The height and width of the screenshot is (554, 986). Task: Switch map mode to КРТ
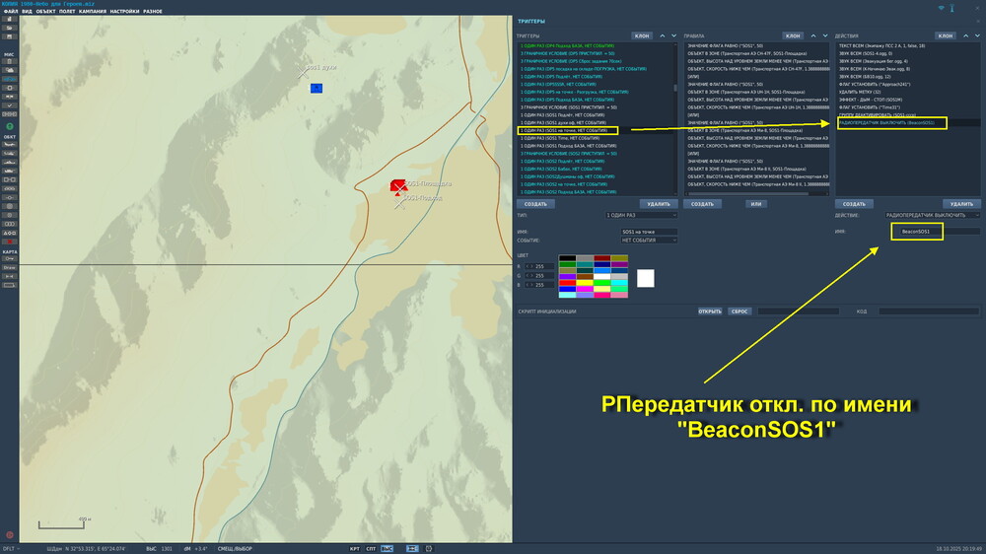[355, 549]
